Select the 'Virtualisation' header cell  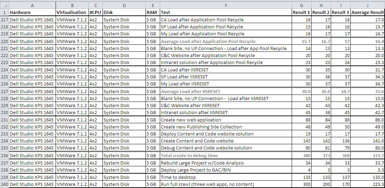pos(72,12)
